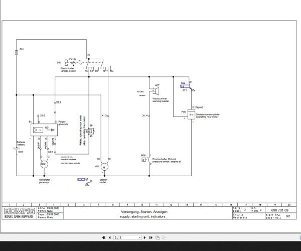Click the 'supply, starting unit, indicators' subtitle
This screenshot has width=301, height=251.
click(142, 216)
